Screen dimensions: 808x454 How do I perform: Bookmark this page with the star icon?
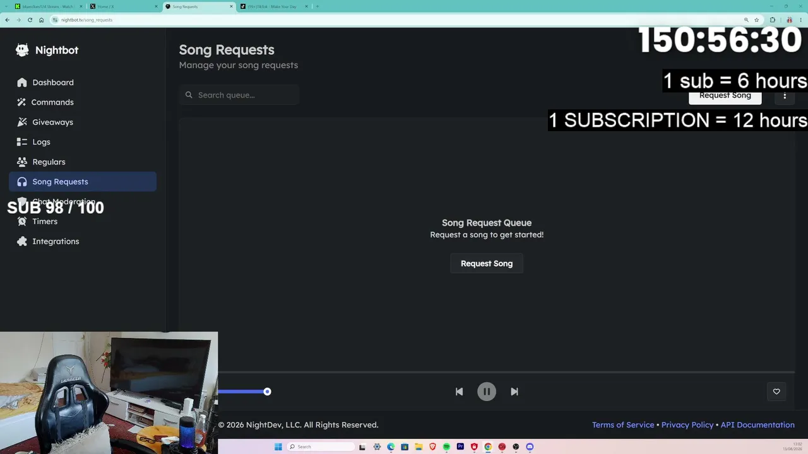coord(756,20)
